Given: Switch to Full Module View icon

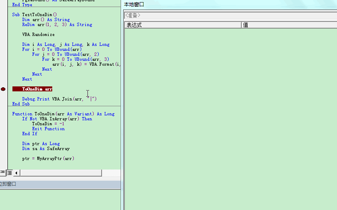Looking at the screenshot, I should tap(10, 173).
